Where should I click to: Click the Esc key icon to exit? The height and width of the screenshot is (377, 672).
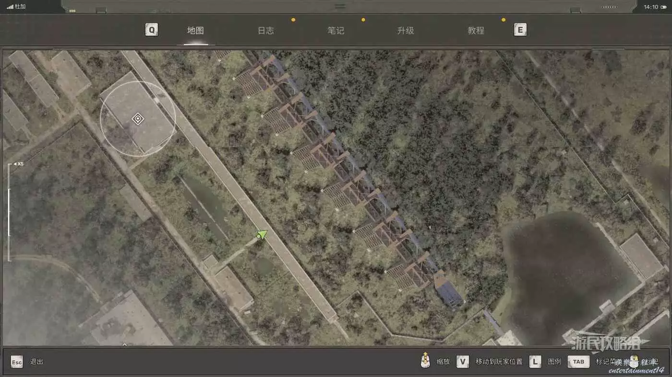click(17, 362)
